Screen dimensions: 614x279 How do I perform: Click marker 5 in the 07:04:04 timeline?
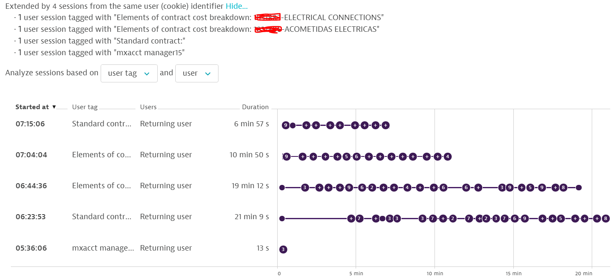click(x=346, y=157)
